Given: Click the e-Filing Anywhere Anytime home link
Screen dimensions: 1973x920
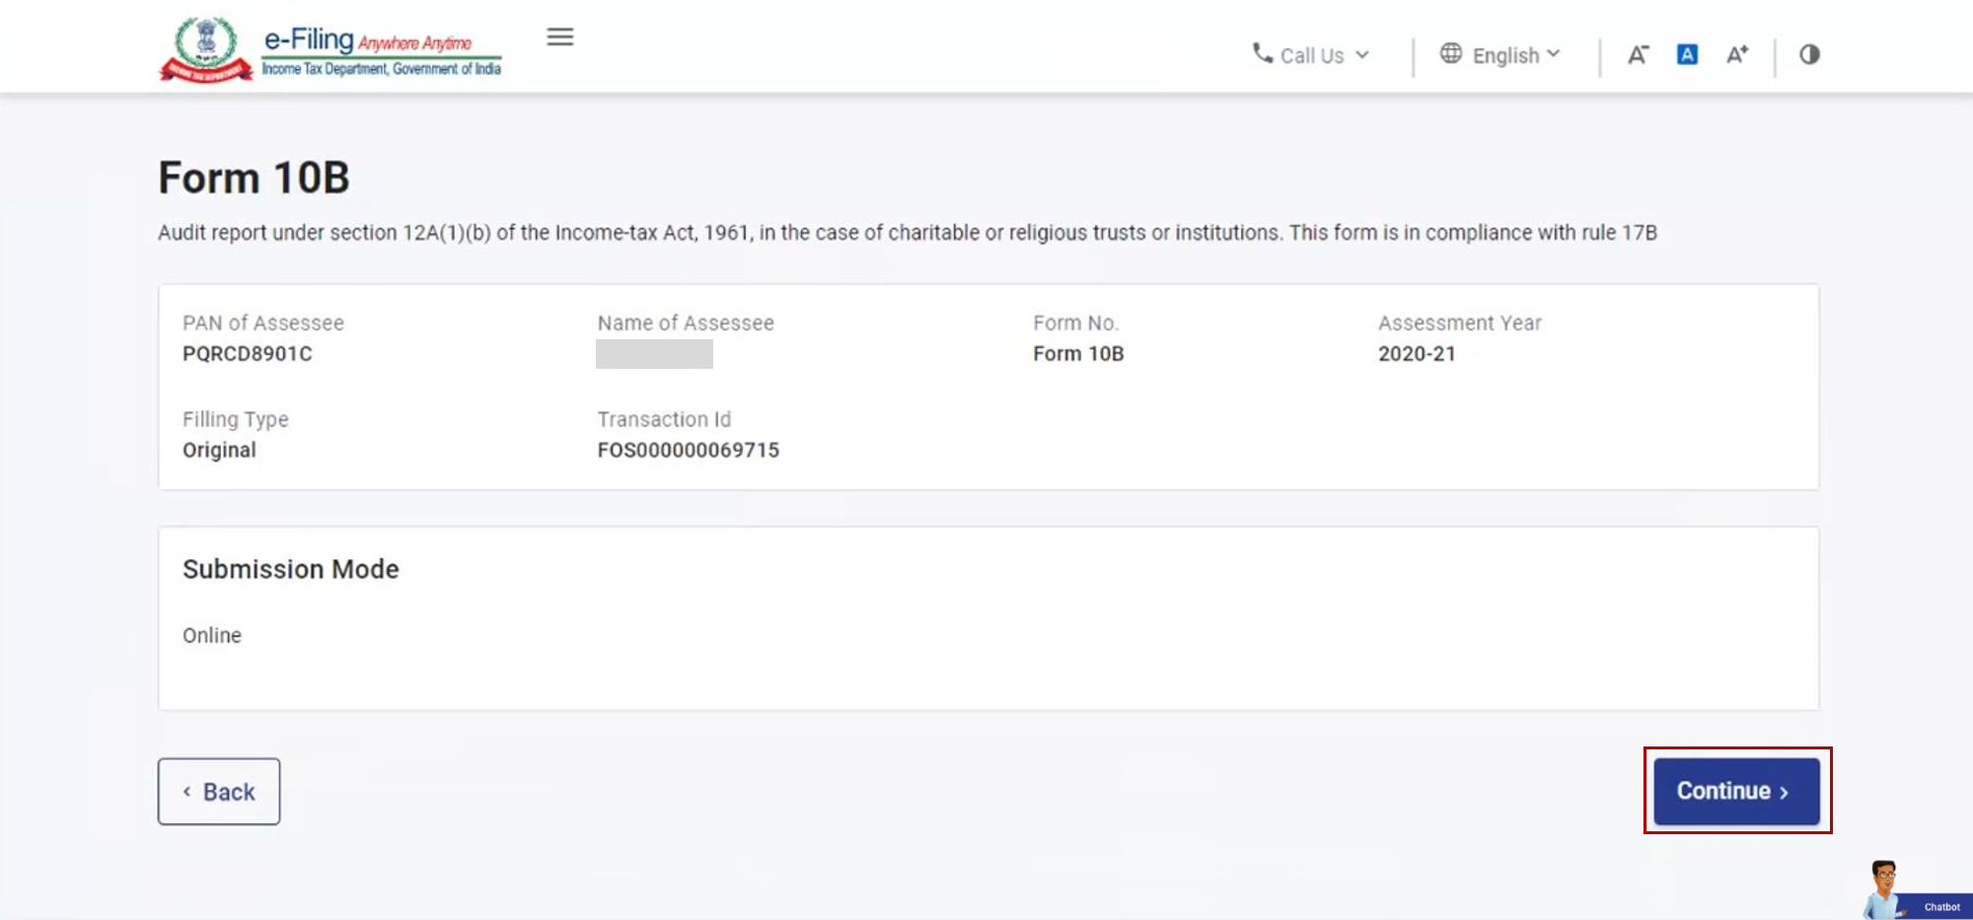Looking at the screenshot, I should pos(381,49).
